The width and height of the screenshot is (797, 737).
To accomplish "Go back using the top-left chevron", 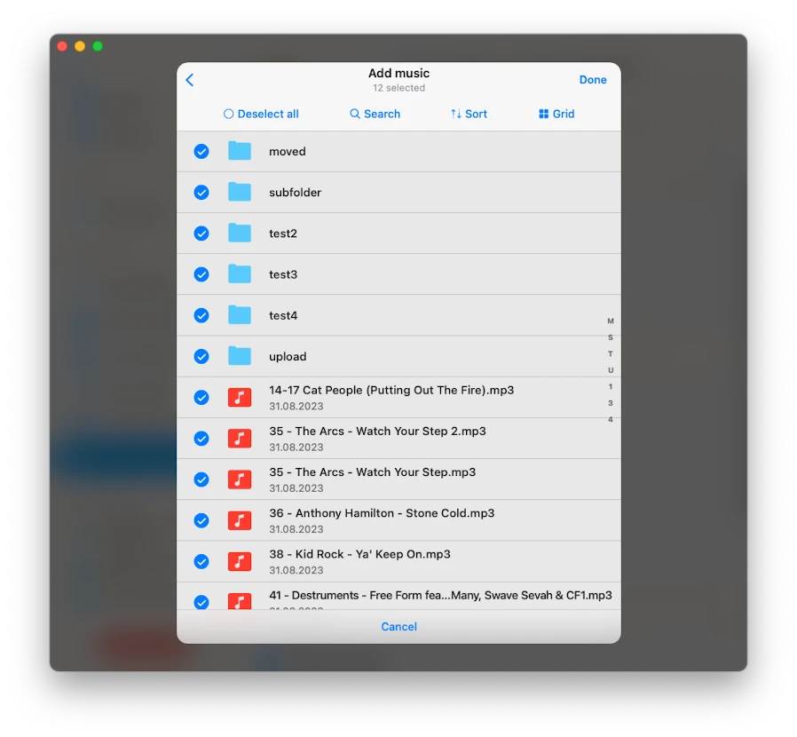I will (x=189, y=79).
